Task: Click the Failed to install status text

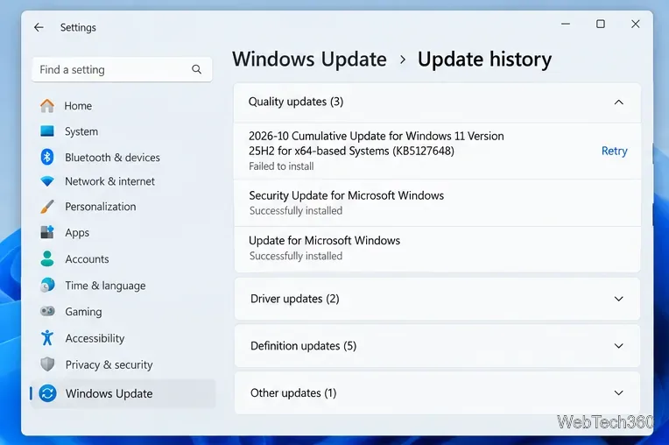Action: pyautogui.click(x=281, y=166)
